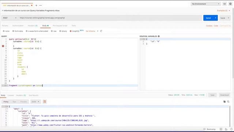Open the Cookies link

209,26
